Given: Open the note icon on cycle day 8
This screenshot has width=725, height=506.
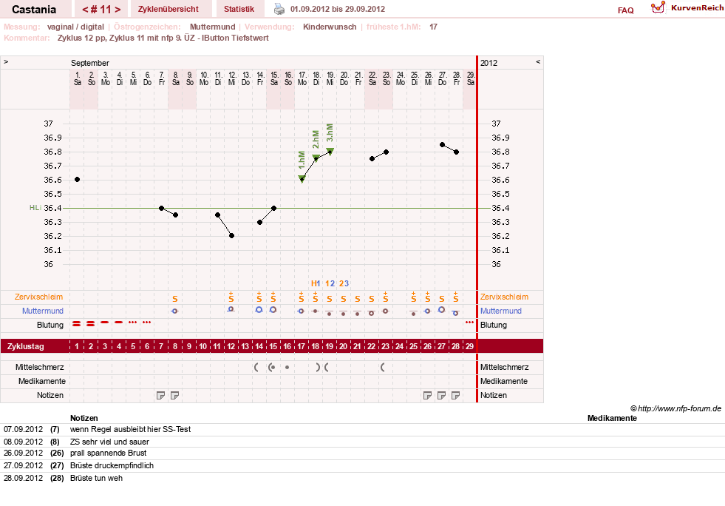Looking at the screenshot, I should (x=174, y=395).
